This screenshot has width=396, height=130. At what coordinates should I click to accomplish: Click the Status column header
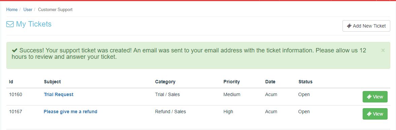305,82
